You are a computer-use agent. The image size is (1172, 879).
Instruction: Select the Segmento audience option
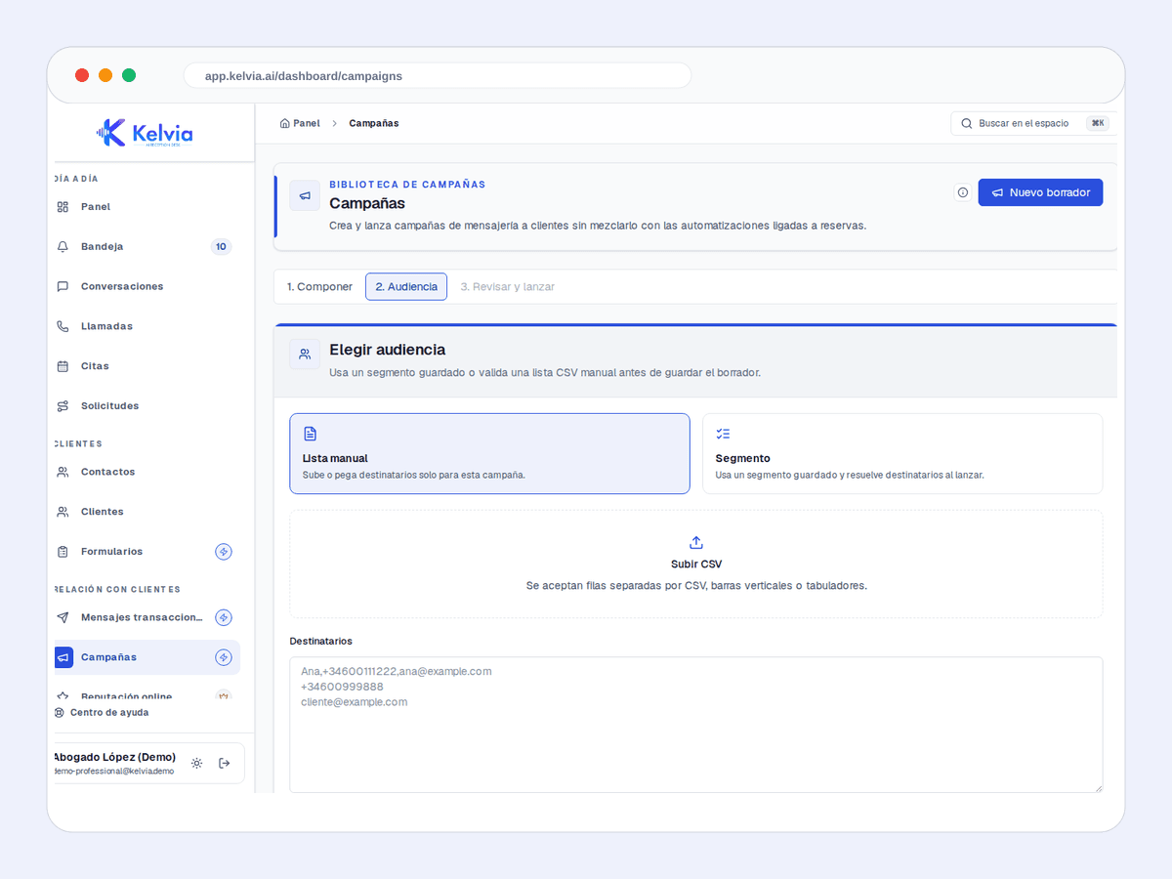point(902,454)
